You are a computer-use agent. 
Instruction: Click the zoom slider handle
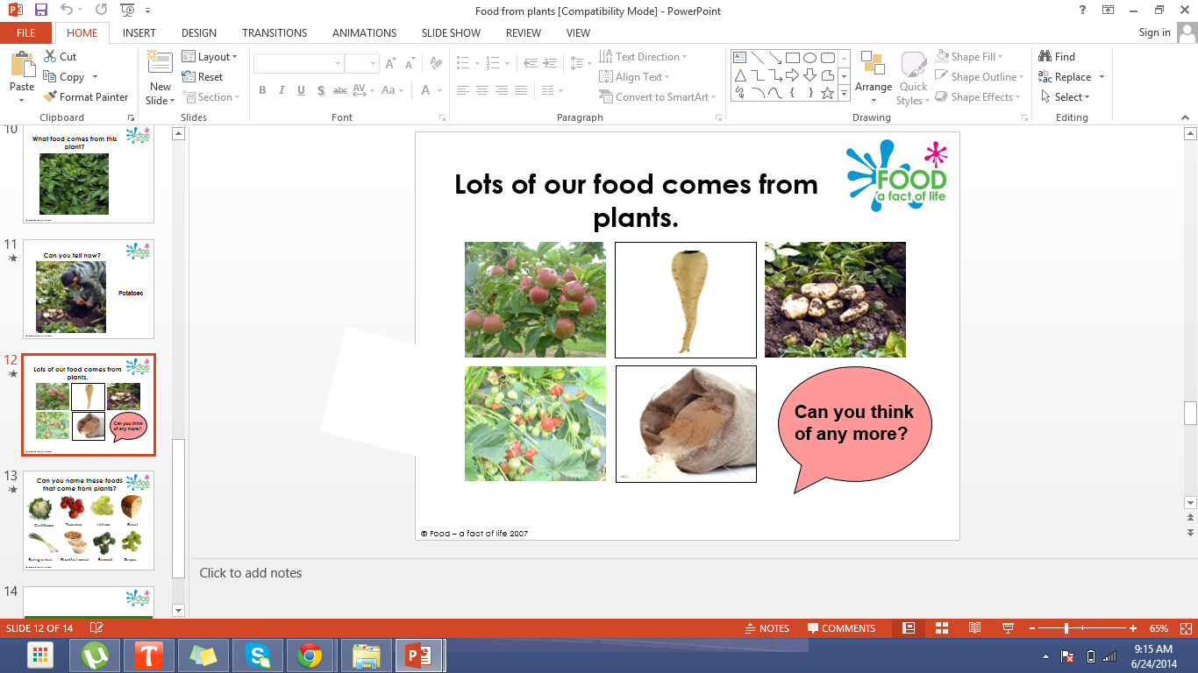click(1066, 628)
